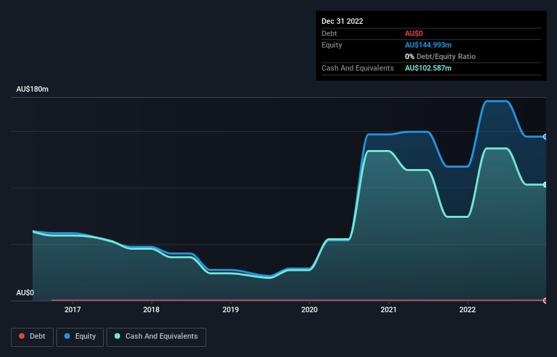
Task: Click the AU$180m y-axis label
Action: pos(33,89)
